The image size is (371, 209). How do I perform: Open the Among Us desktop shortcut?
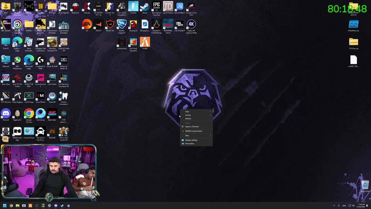[133, 26]
